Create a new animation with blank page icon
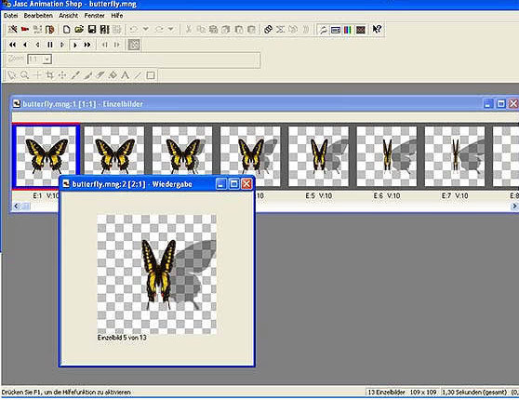The width and height of the screenshot is (519, 400). pyautogui.click(x=66, y=30)
